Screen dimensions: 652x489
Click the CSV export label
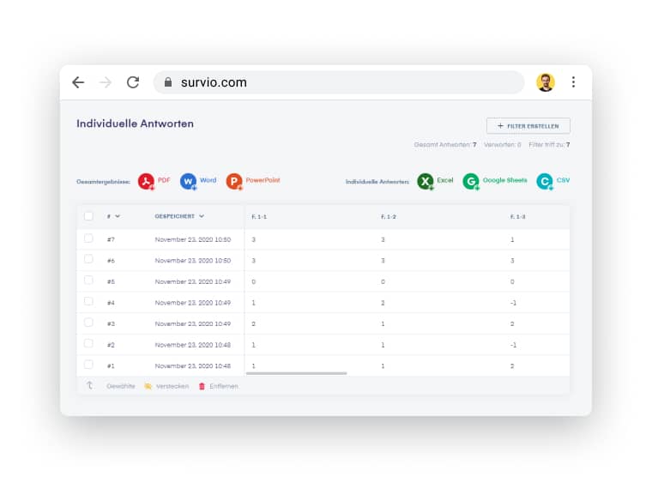(x=563, y=180)
